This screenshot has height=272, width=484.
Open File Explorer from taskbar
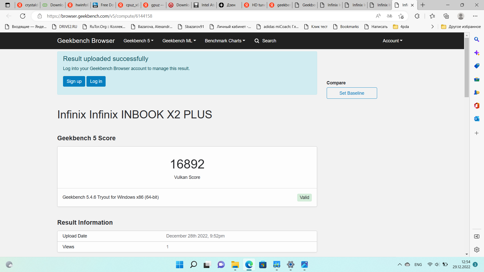click(x=235, y=265)
